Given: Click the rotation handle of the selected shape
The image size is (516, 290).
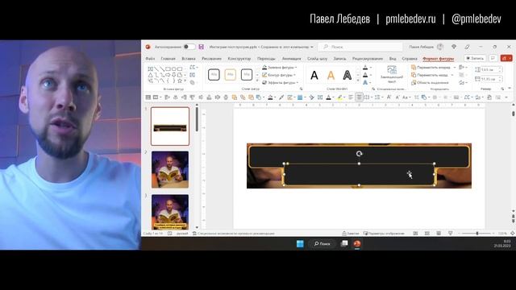Looking at the screenshot, I should 359,154.
